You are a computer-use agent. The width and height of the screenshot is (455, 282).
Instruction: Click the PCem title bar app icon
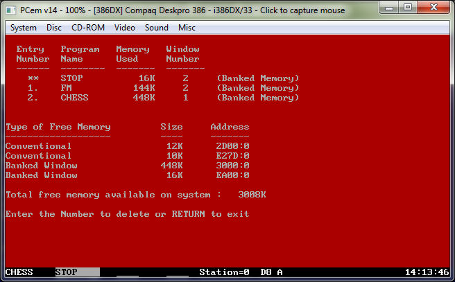(10, 10)
